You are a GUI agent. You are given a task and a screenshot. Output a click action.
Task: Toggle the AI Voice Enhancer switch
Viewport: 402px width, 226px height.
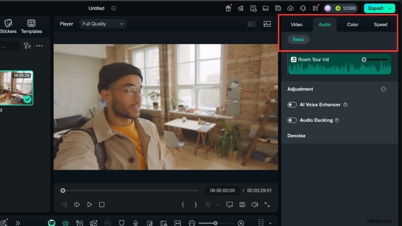292,104
